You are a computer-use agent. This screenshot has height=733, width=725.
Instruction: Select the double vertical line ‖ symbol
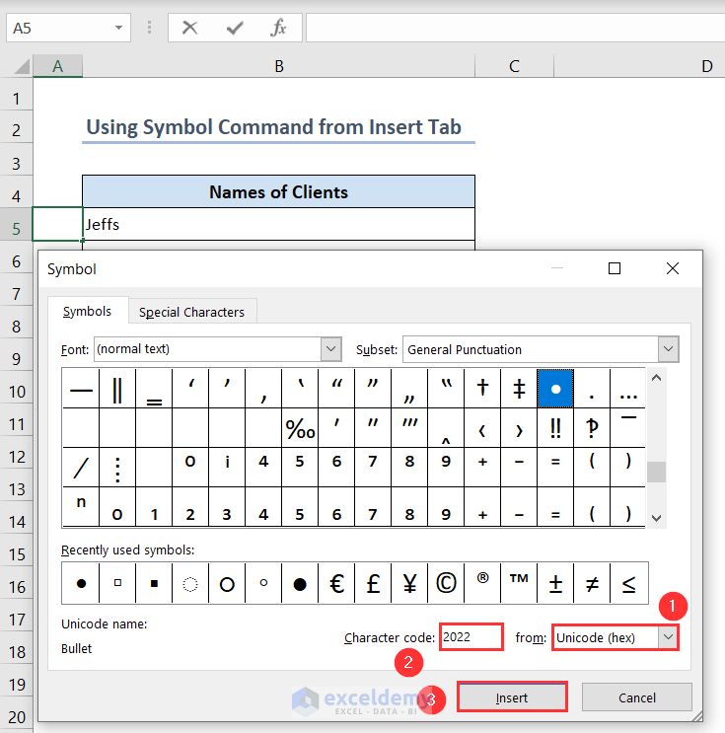coord(117,389)
